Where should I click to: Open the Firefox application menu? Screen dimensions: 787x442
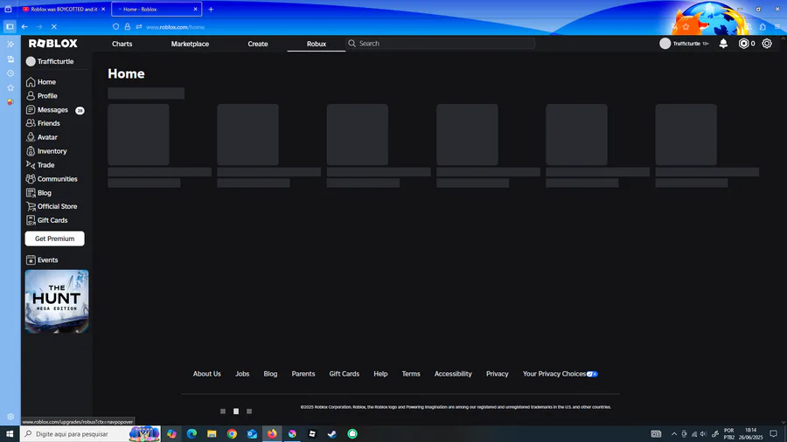(x=777, y=27)
